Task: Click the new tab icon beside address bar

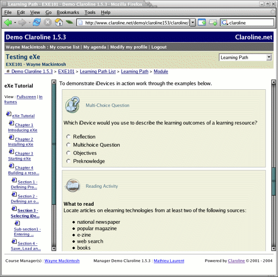Action: (x=202, y=22)
